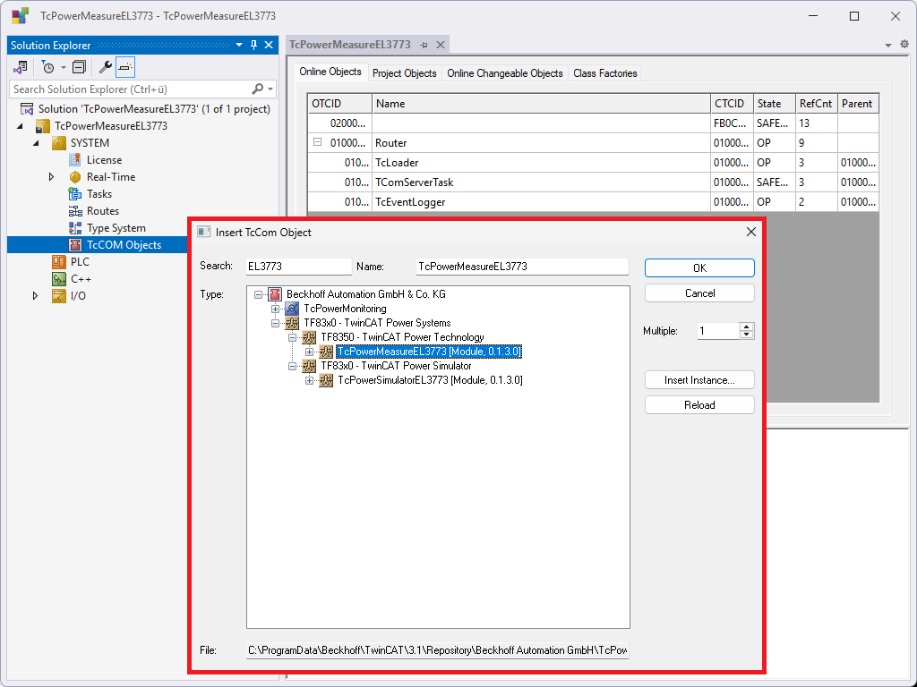Close the Solution Explorer panel
Viewport: 917px width, 687px height.
(269, 45)
